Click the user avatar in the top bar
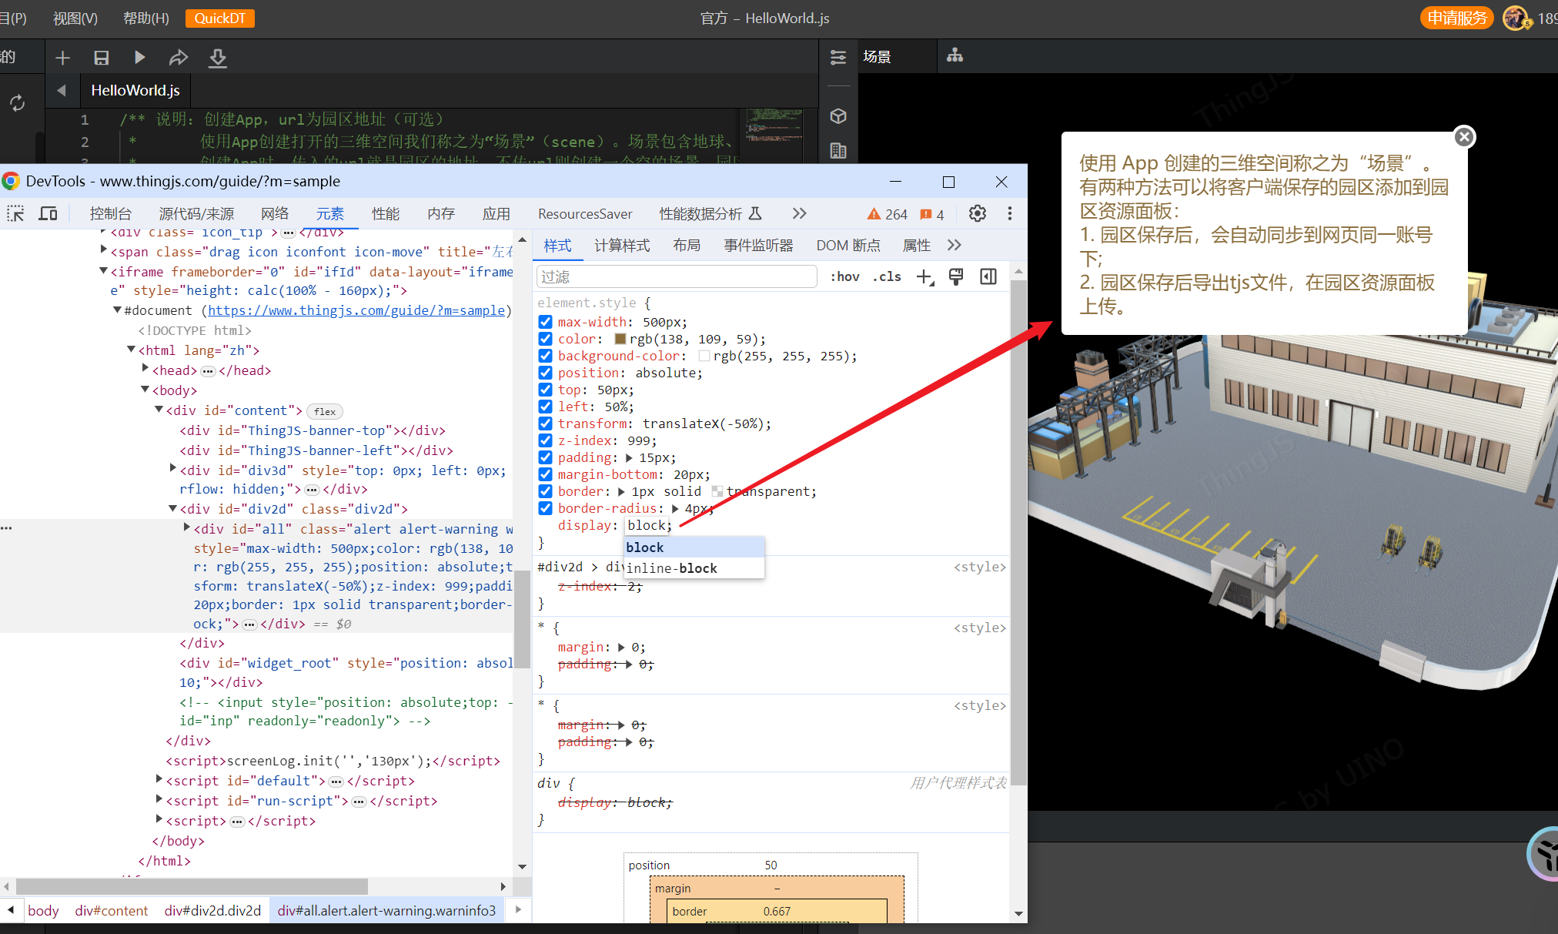This screenshot has height=934, width=1558. [x=1516, y=18]
